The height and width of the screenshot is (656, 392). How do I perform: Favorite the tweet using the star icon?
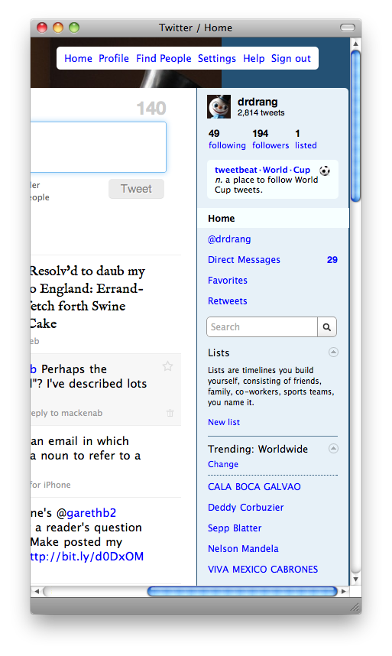(167, 366)
